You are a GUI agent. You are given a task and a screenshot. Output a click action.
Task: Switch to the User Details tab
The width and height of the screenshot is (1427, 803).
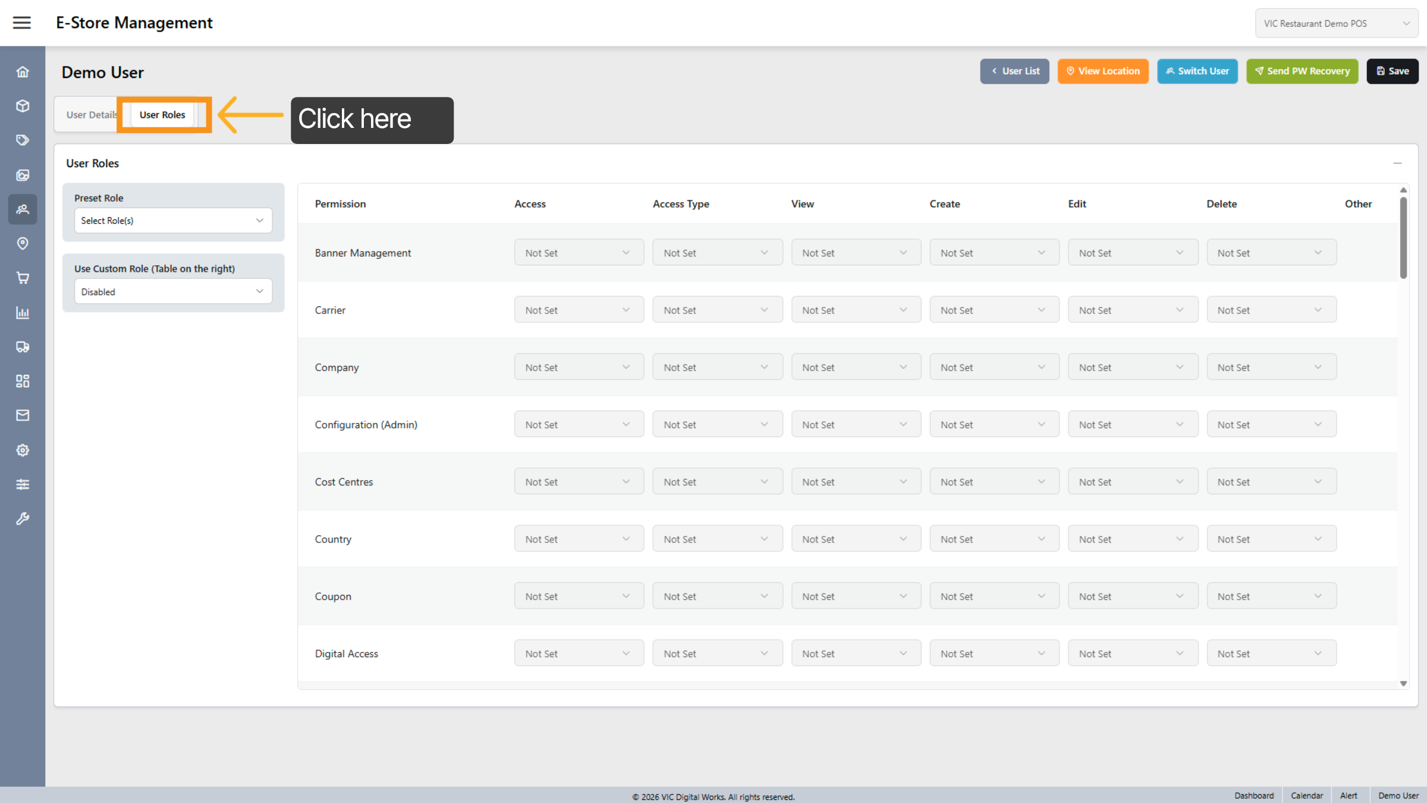pos(91,115)
